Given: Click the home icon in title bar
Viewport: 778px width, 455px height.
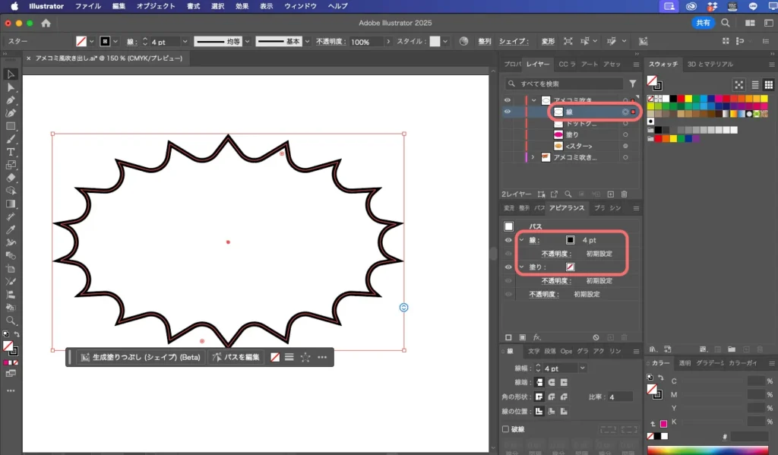Looking at the screenshot, I should (46, 23).
